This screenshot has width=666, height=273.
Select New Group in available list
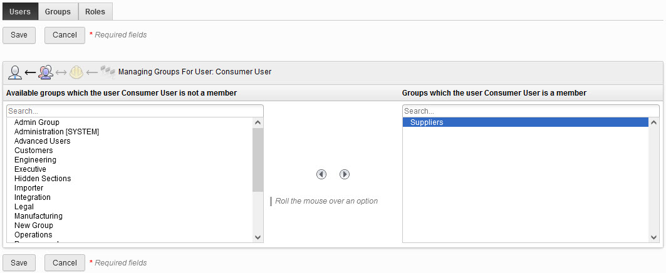[x=130, y=225]
